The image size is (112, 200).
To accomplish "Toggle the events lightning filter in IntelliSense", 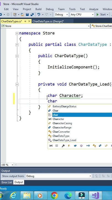I will [69, 146].
